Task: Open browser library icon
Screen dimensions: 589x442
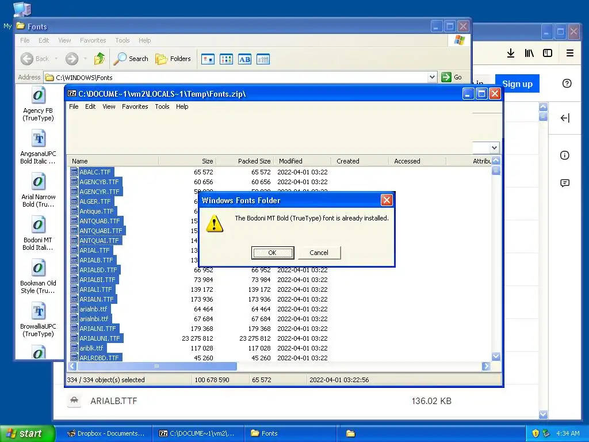Action: point(529,53)
